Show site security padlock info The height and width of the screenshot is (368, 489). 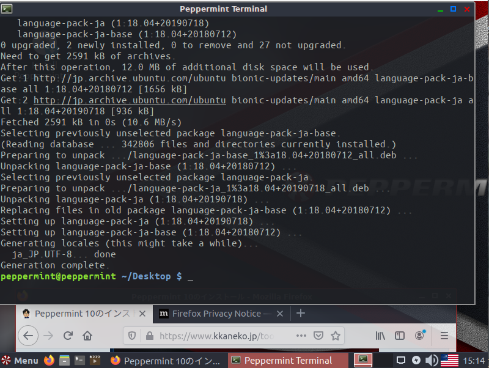[150, 336]
